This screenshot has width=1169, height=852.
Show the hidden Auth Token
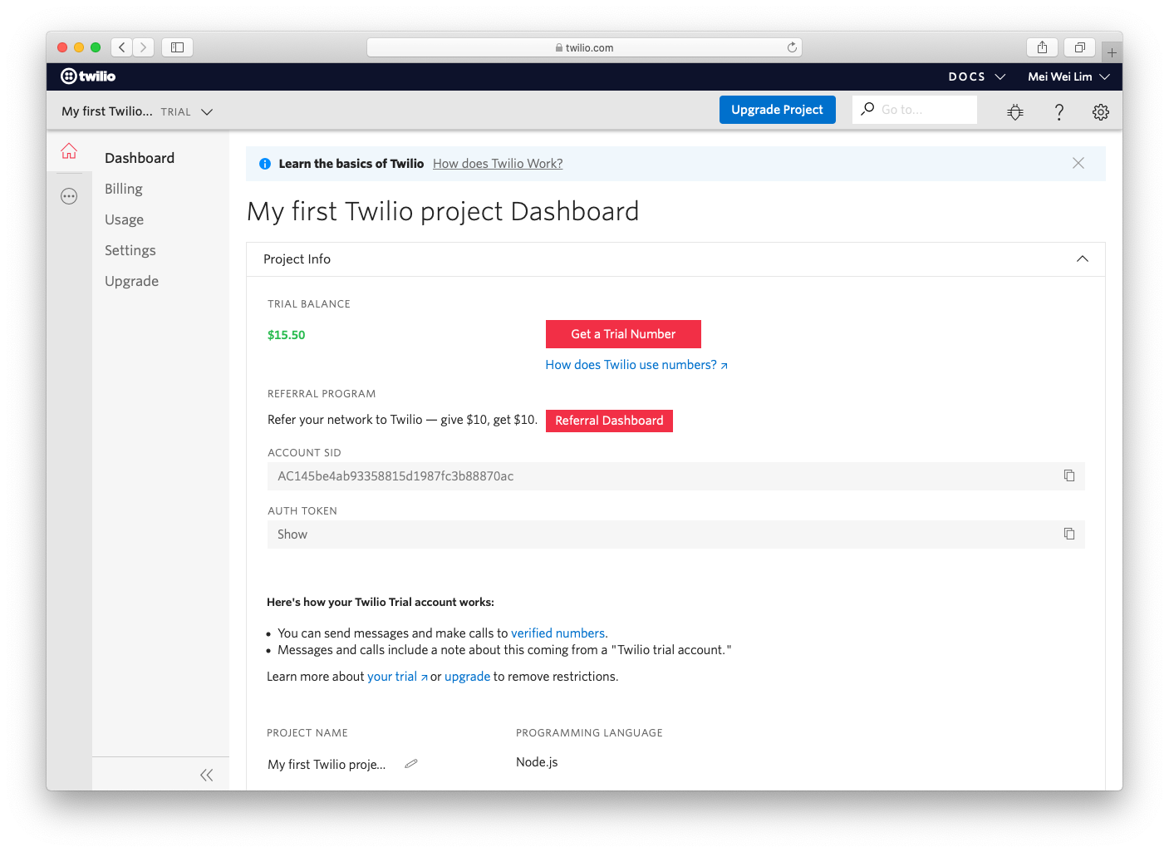click(292, 534)
